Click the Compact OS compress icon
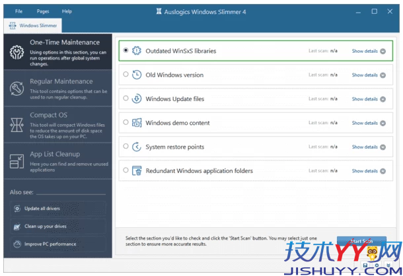Image resolution: width=403 pixels, height=276 pixels. 17,125
